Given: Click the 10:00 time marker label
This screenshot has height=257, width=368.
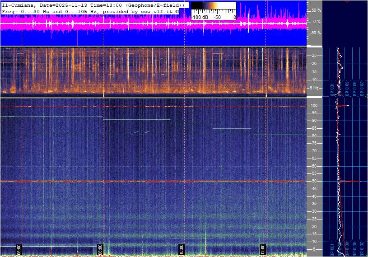Looking at the screenshot, I should tap(181, 249).
